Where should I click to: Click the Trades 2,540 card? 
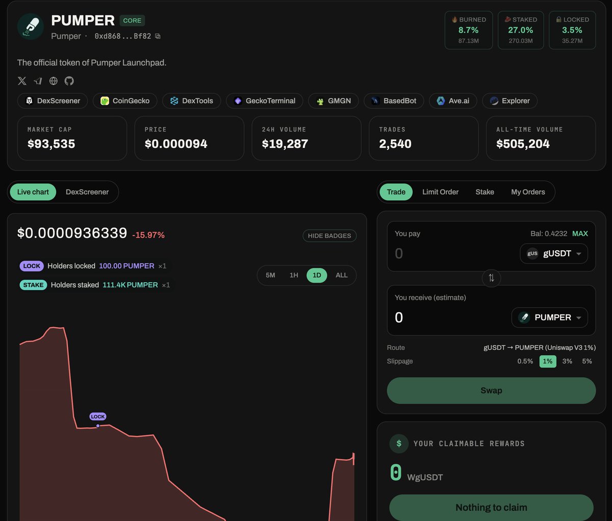424,138
